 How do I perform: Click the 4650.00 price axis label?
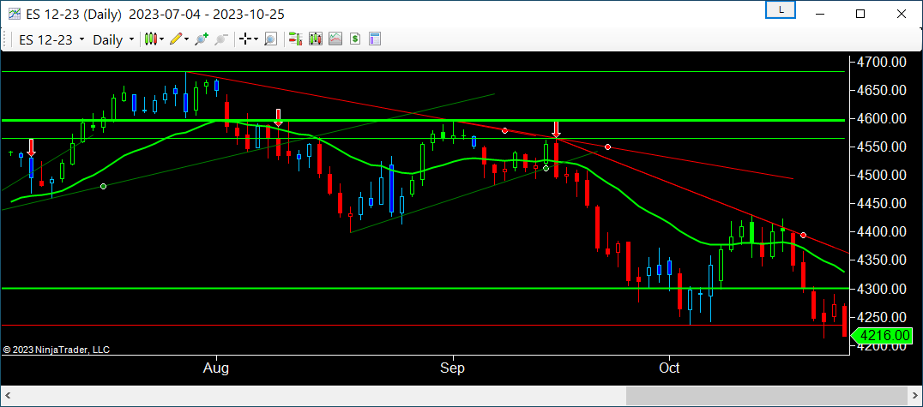tap(883, 91)
